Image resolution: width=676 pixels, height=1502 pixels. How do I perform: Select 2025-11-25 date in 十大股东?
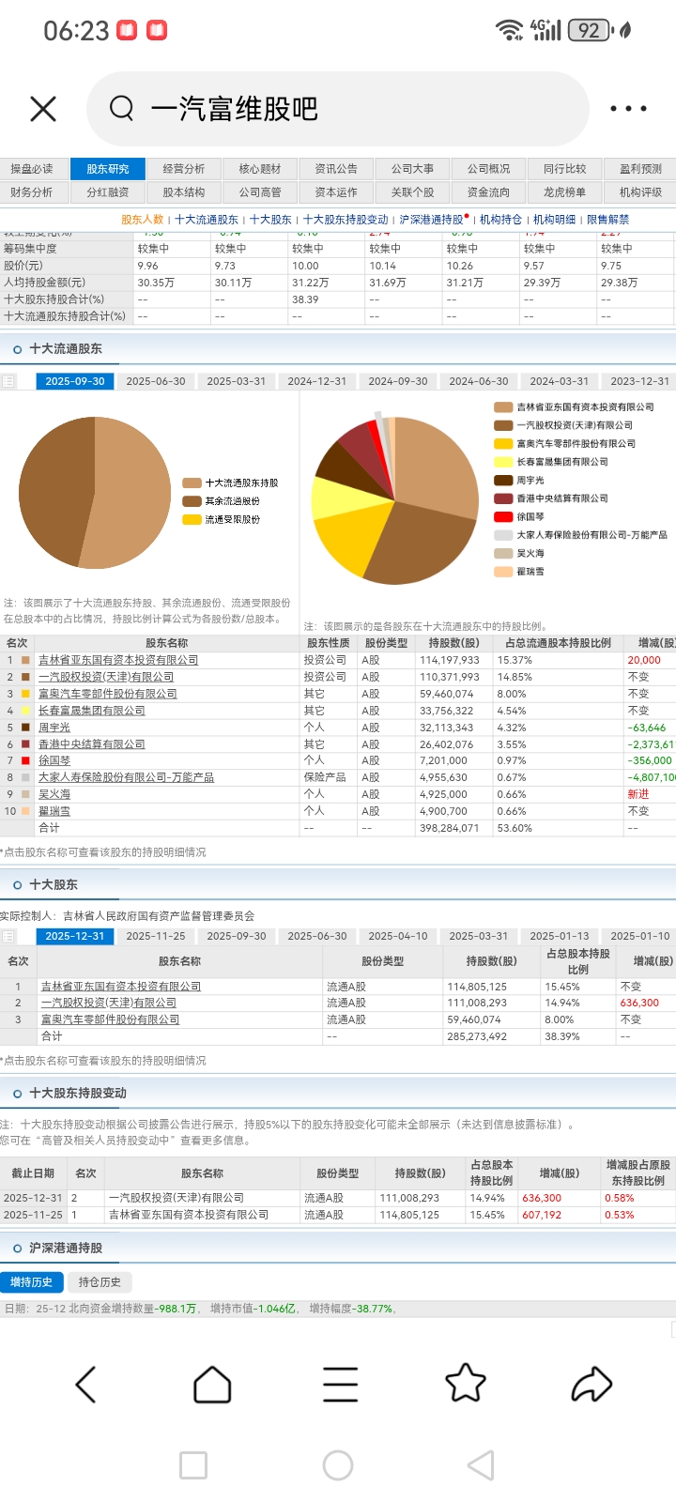point(156,936)
